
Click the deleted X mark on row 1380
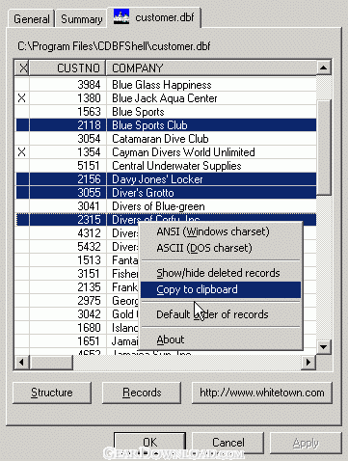[x=22, y=98]
